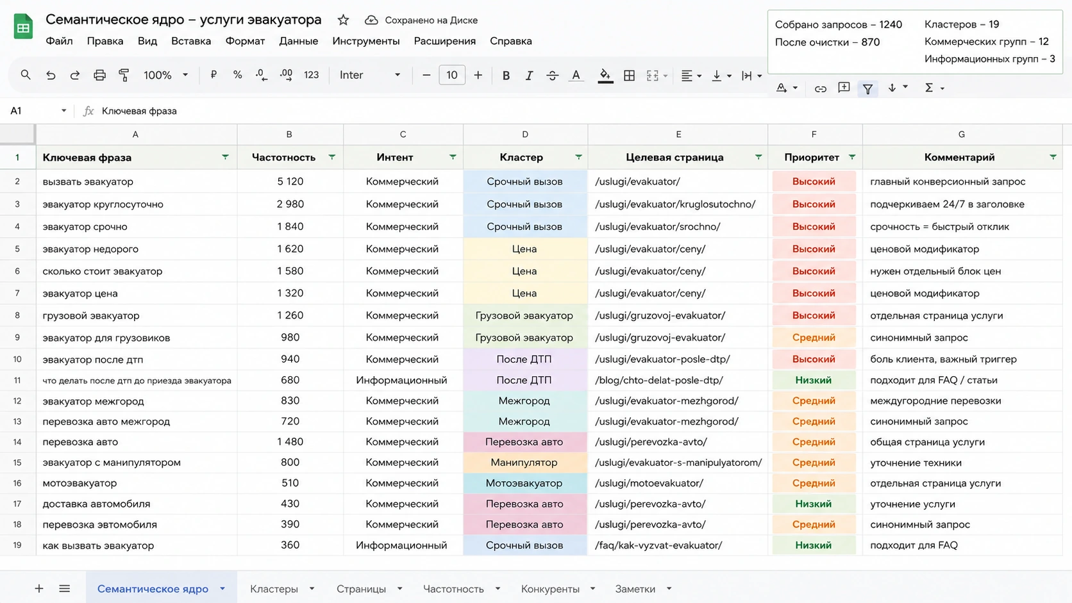Click the functions sigma icon
Image resolution: width=1072 pixels, height=603 pixels.
coord(928,88)
